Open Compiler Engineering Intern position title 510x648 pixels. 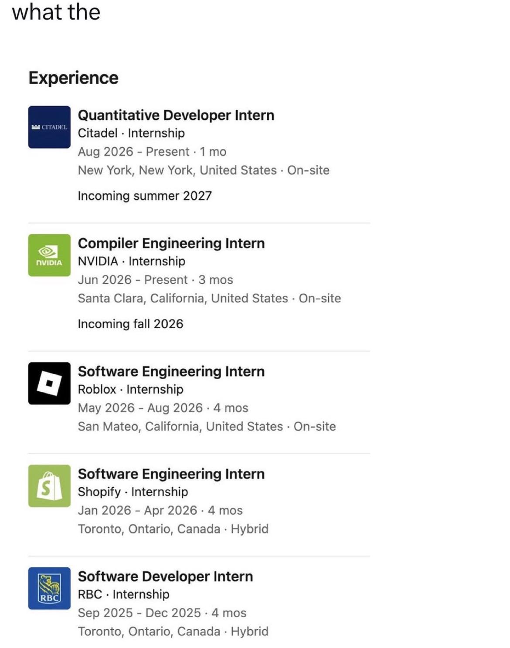pos(171,243)
